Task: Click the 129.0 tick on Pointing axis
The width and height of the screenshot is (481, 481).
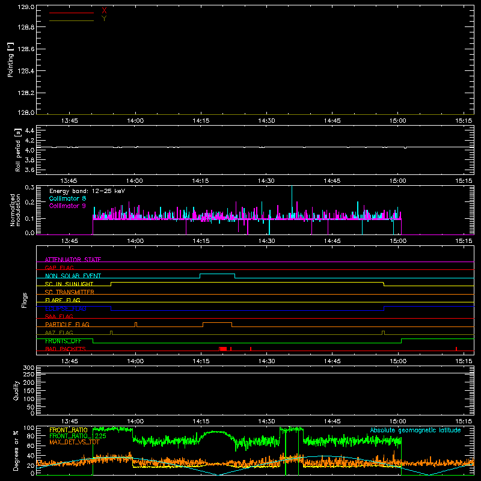Action: point(26,7)
